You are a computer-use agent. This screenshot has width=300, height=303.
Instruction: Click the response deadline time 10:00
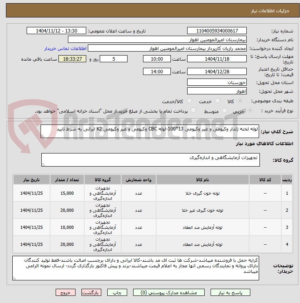157,59
